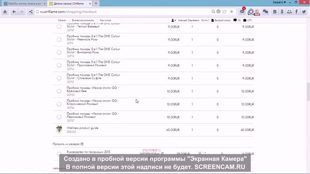Close the Детали заказа tab

pyautogui.click(x=90, y=3)
